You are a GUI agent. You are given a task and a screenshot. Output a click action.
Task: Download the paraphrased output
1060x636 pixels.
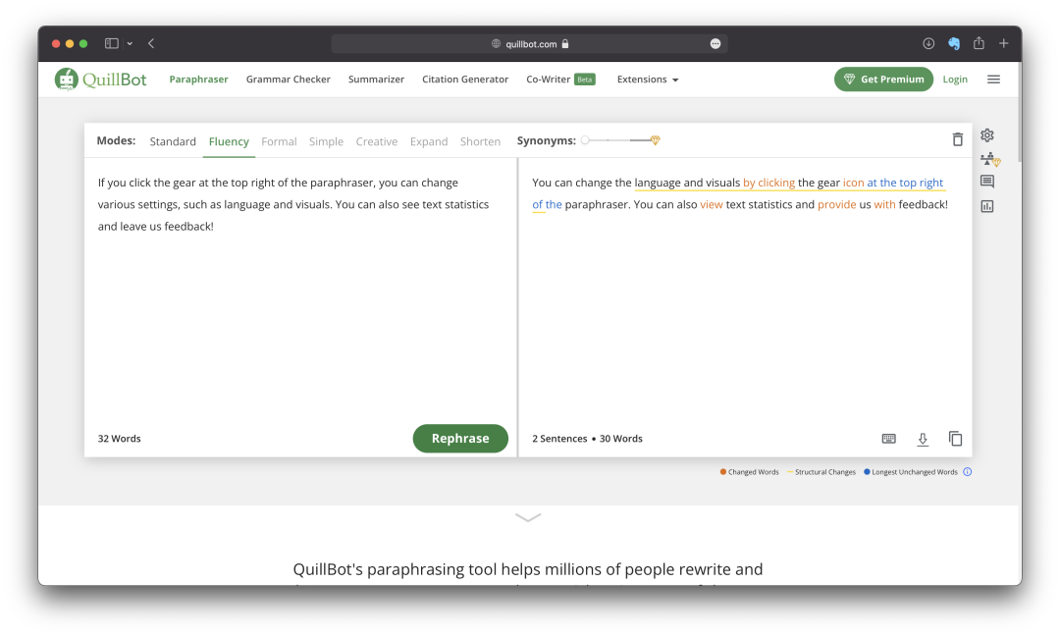922,440
